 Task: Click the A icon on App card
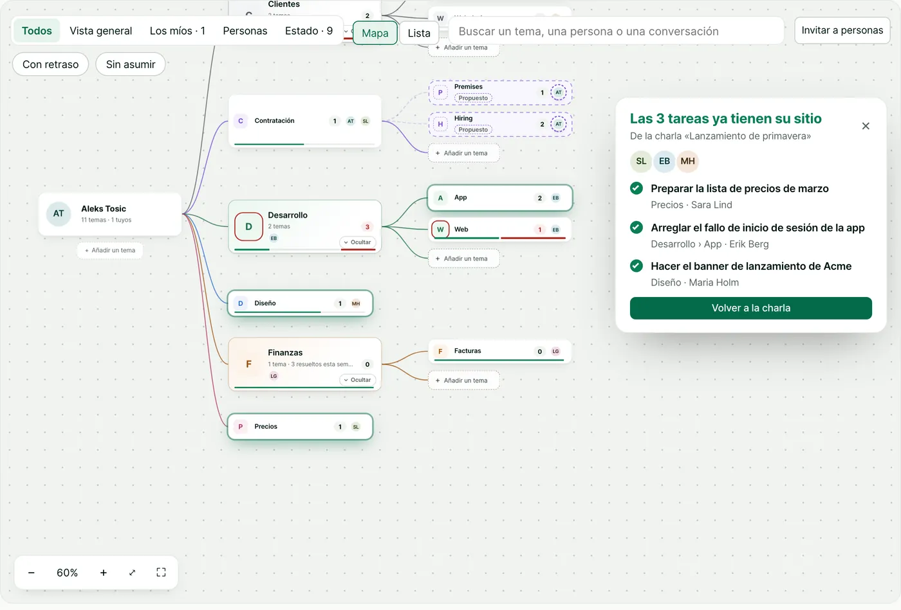(x=440, y=198)
